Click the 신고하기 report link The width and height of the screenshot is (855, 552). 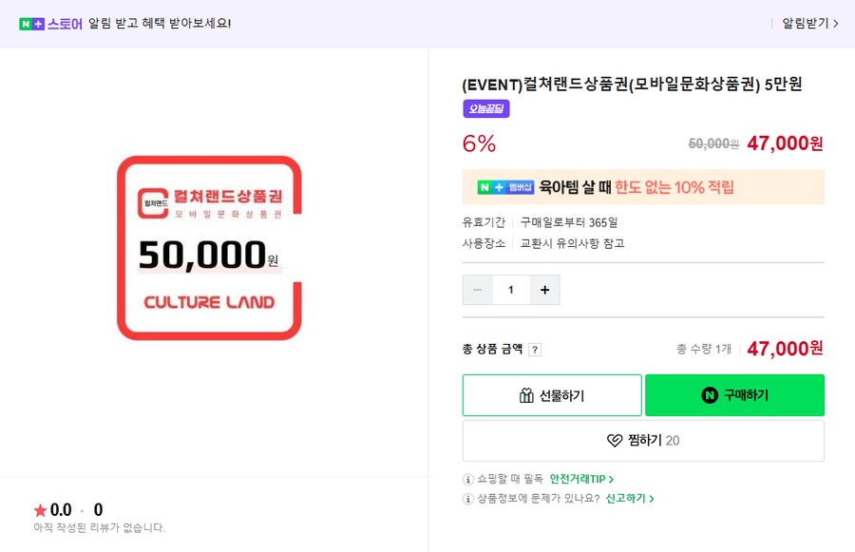pyautogui.click(x=624, y=499)
